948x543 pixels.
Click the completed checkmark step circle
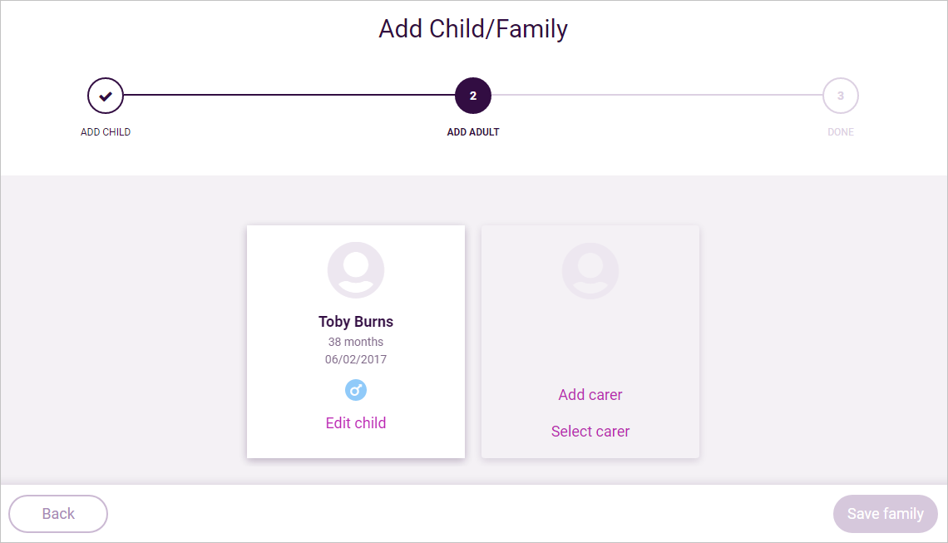click(106, 96)
